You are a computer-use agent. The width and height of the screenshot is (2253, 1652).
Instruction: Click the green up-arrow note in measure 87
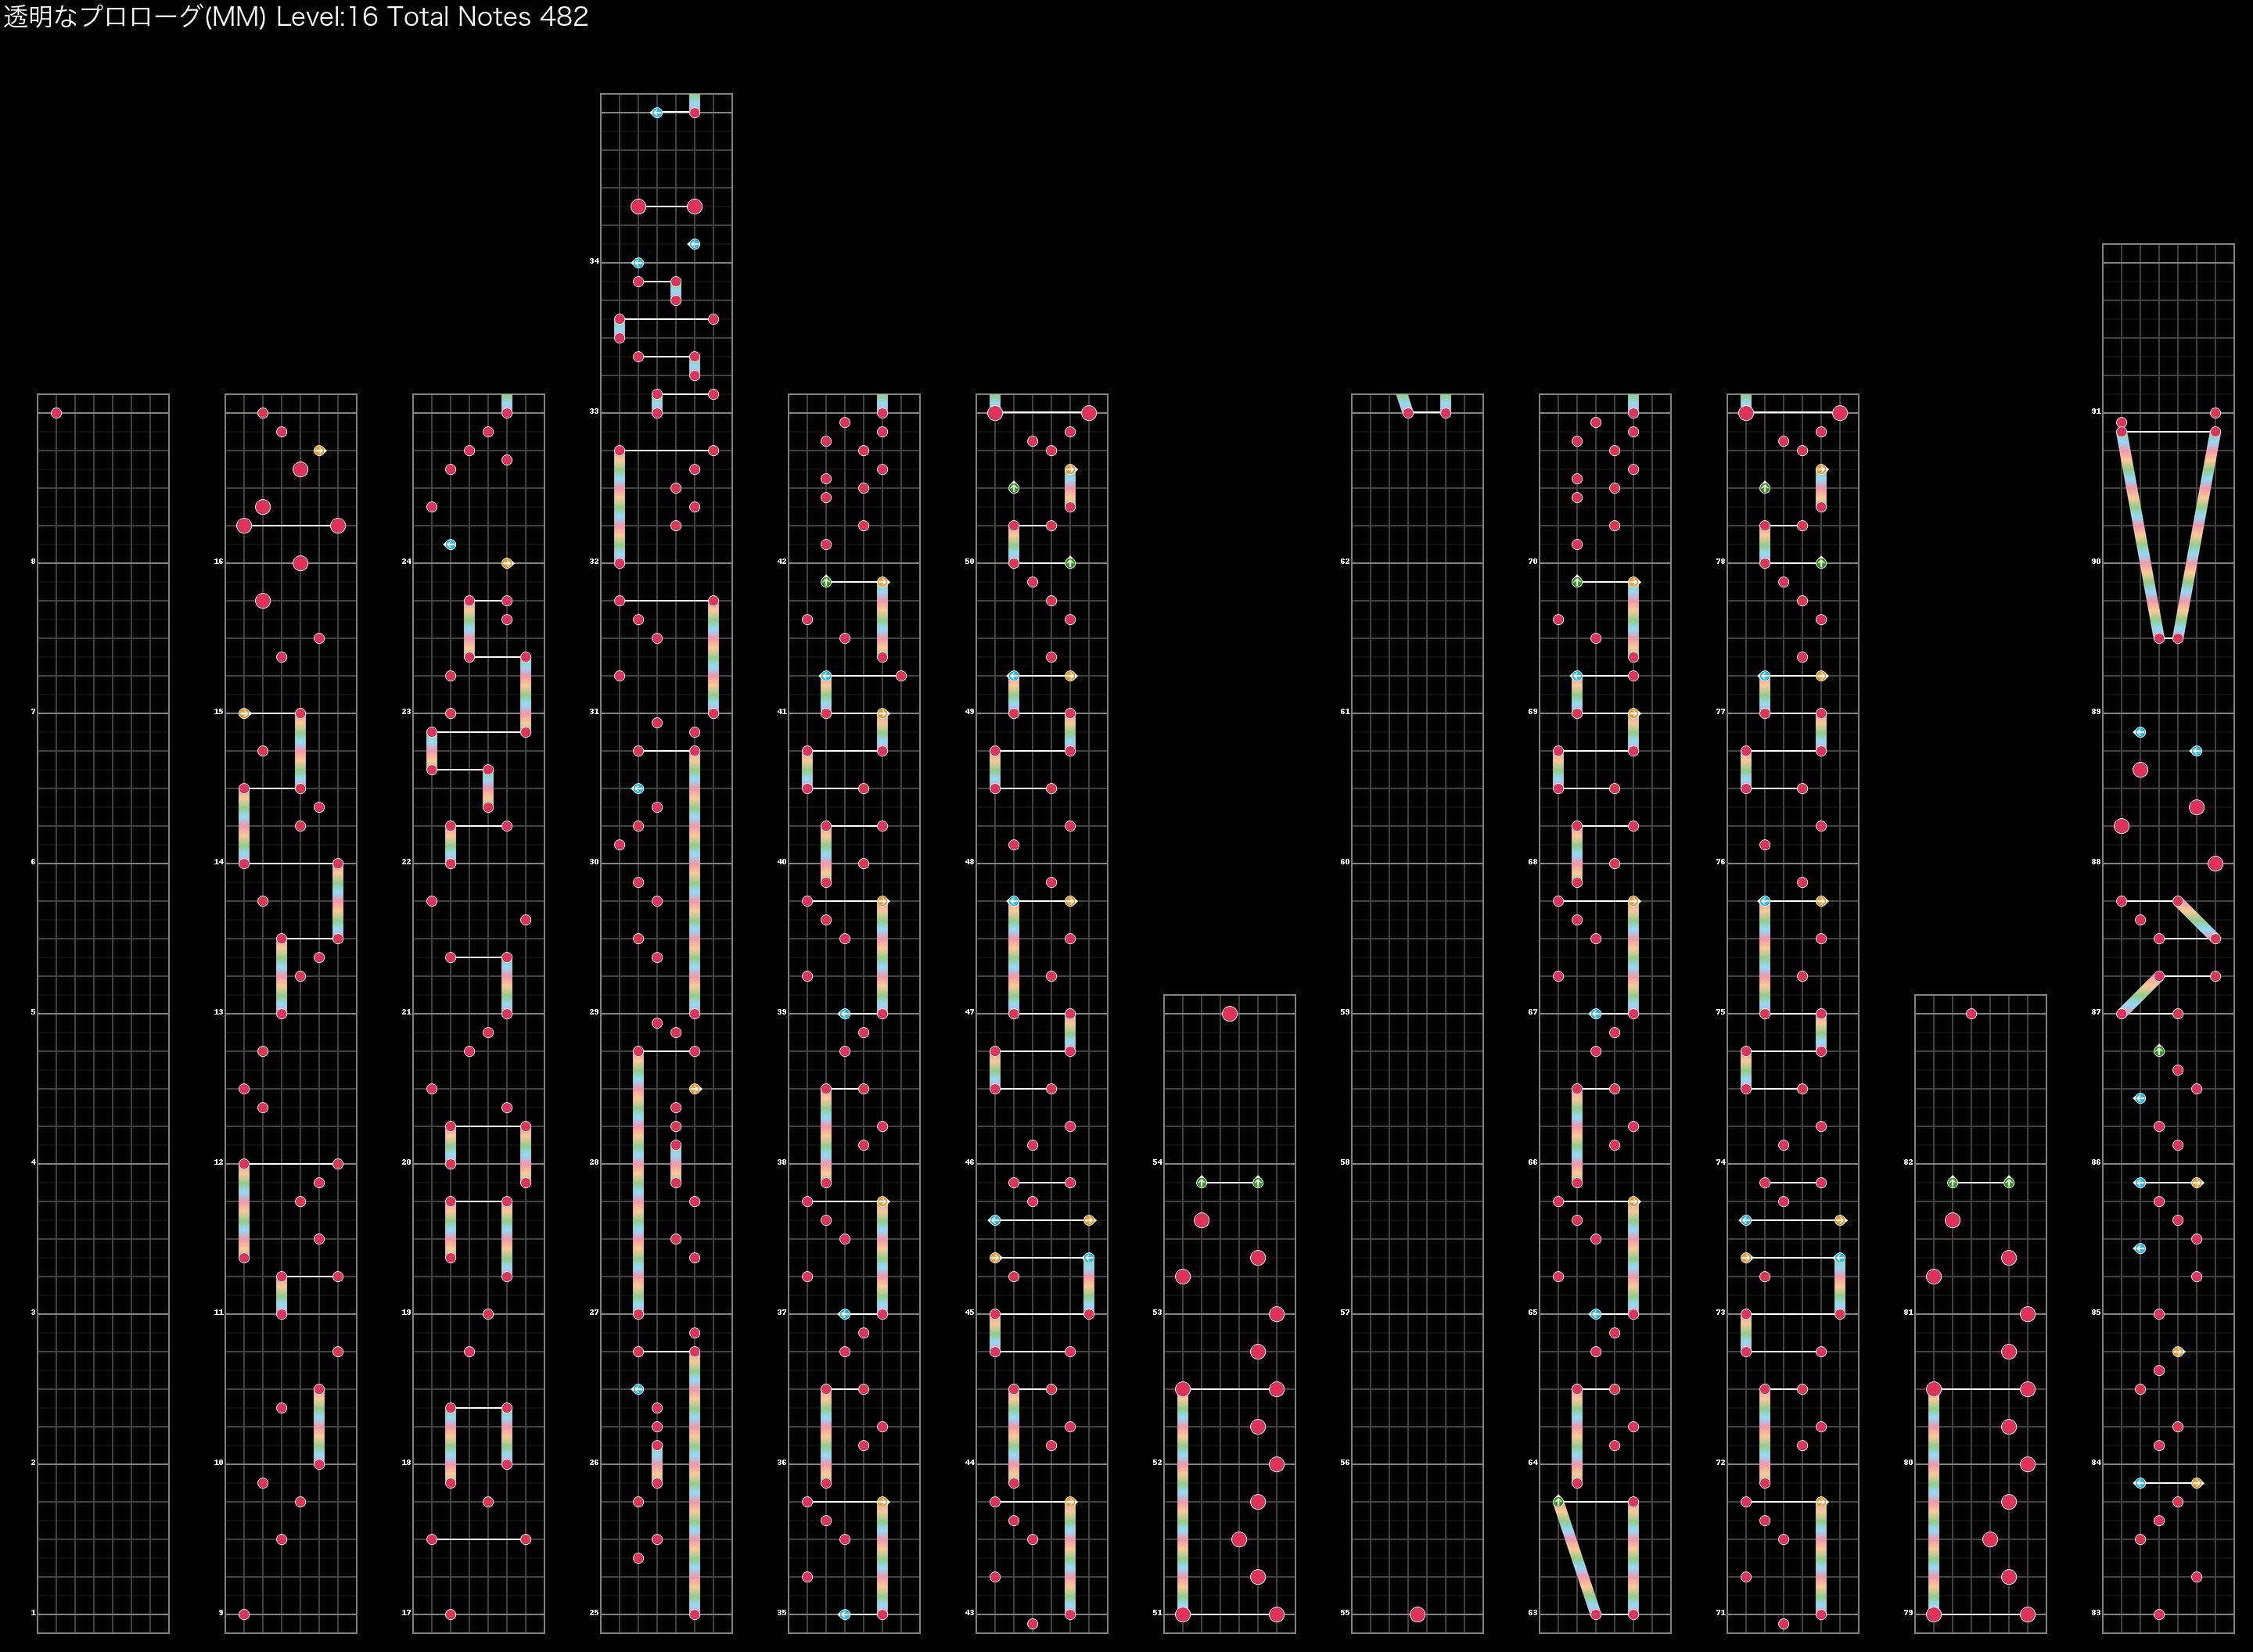point(2159,1051)
